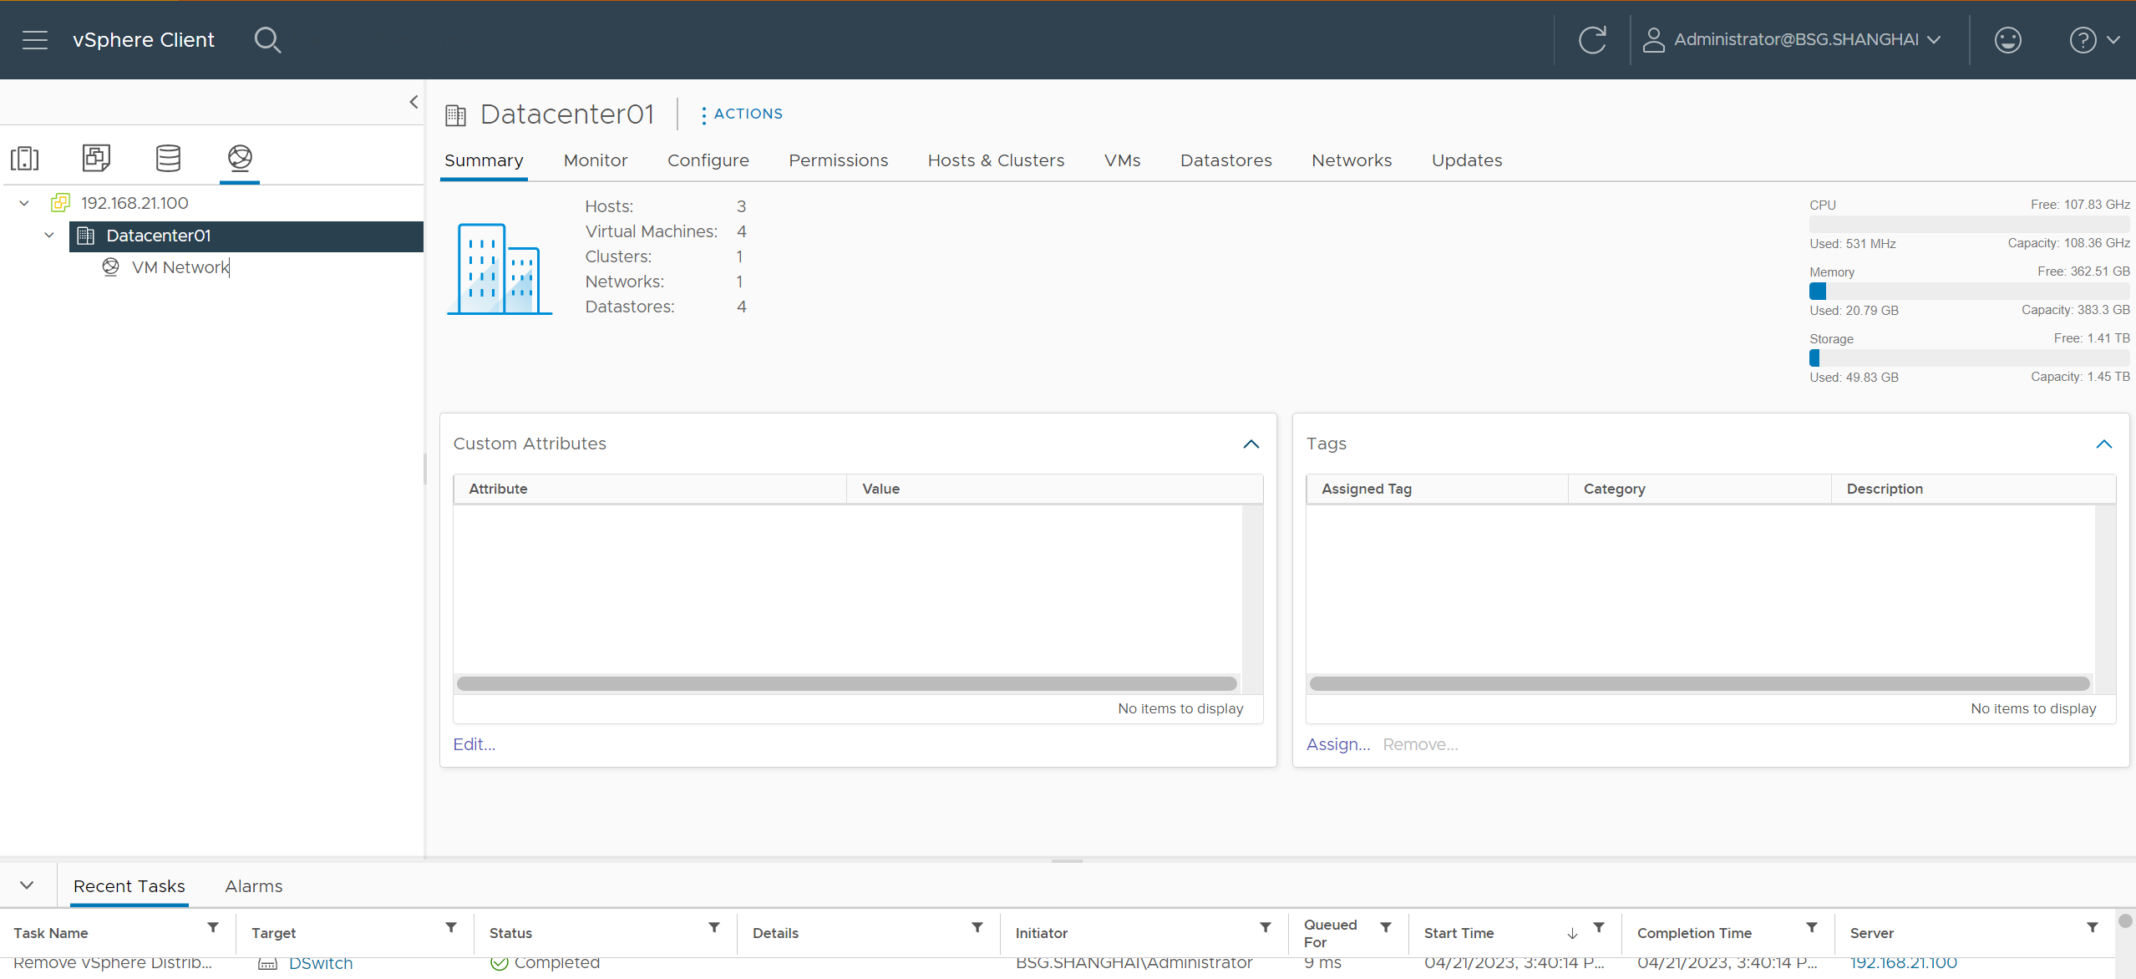
Task: Click Assign link in Tags card
Action: tap(1338, 744)
